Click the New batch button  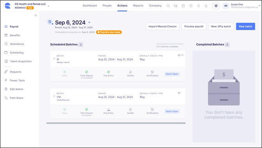(x=246, y=27)
